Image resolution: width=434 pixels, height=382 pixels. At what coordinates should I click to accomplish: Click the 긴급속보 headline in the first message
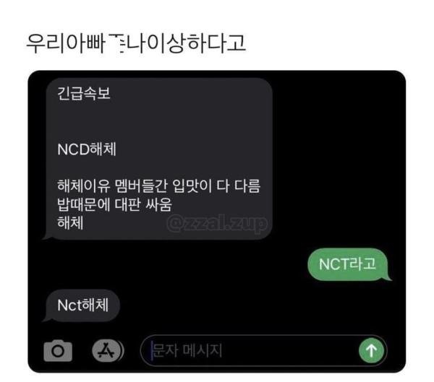pyautogui.click(x=84, y=93)
